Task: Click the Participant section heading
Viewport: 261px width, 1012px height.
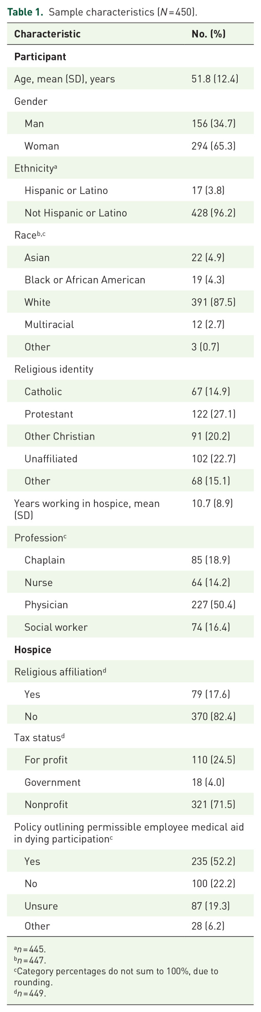Action: 40,57
